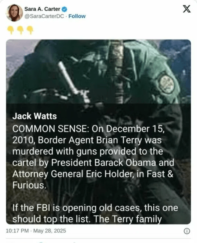
Task: Click the middle pointing-down emoji
Action: click(x=20, y=30)
